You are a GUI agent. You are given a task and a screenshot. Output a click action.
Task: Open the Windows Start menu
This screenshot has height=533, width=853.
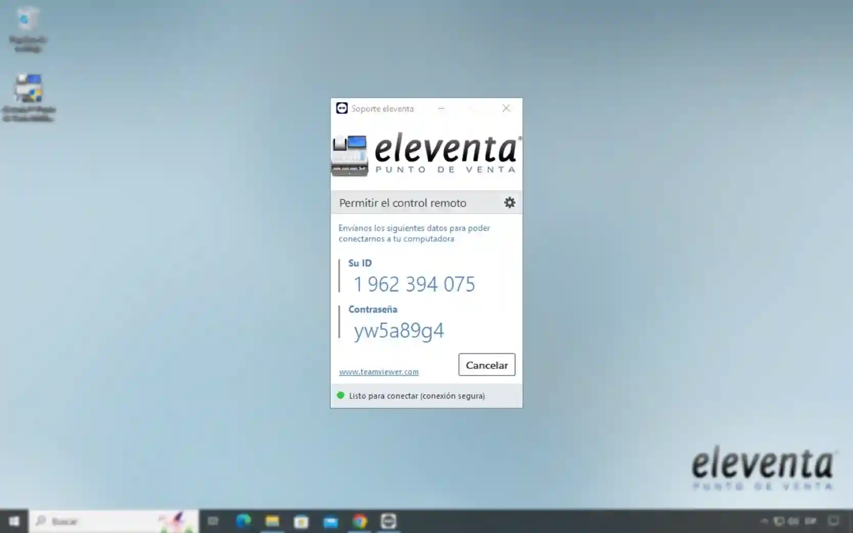pos(14,521)
